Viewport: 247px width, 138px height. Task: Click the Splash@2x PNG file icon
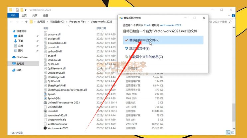tap(45, 98)
